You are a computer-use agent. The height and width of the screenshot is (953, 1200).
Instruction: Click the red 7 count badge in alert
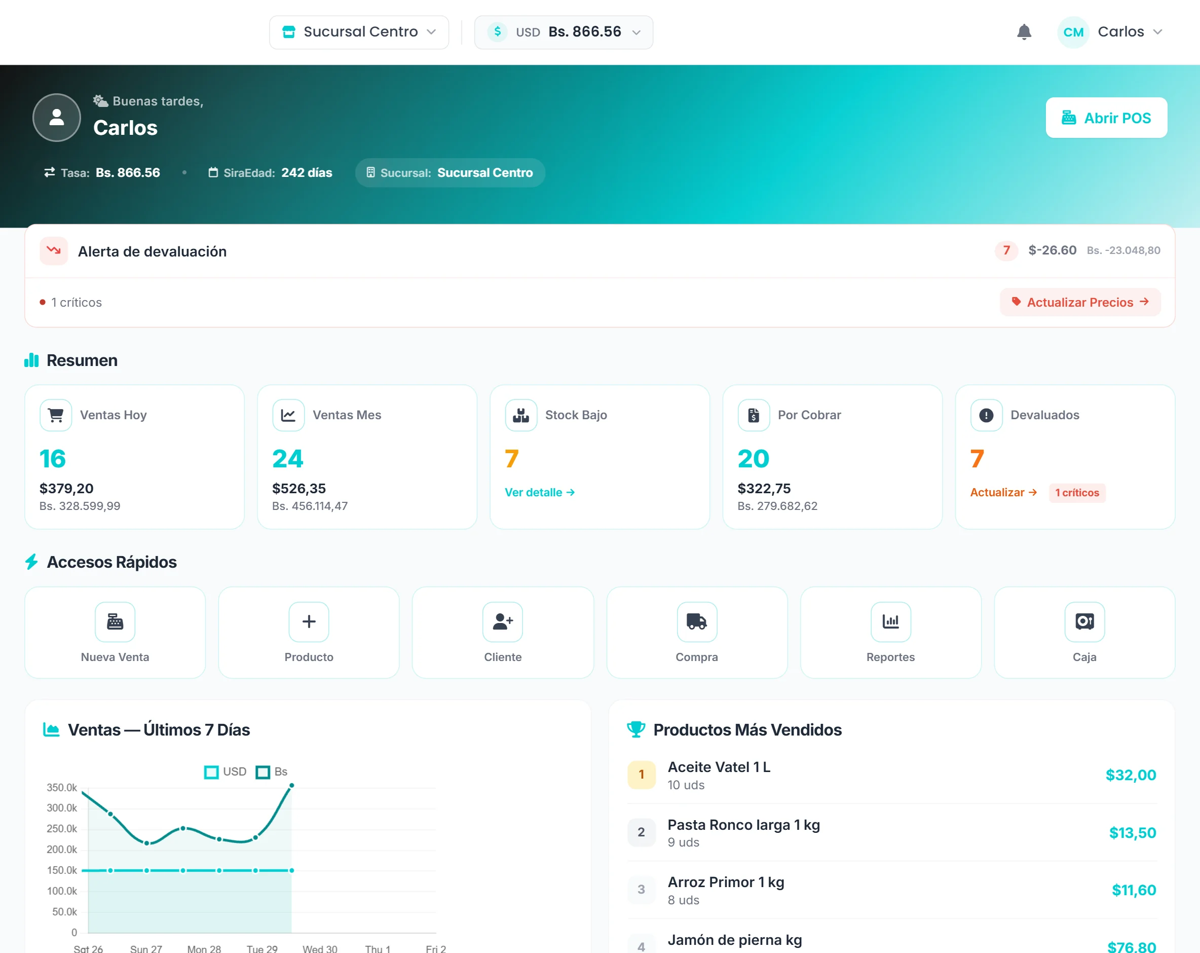click(x=1006, y=250)
